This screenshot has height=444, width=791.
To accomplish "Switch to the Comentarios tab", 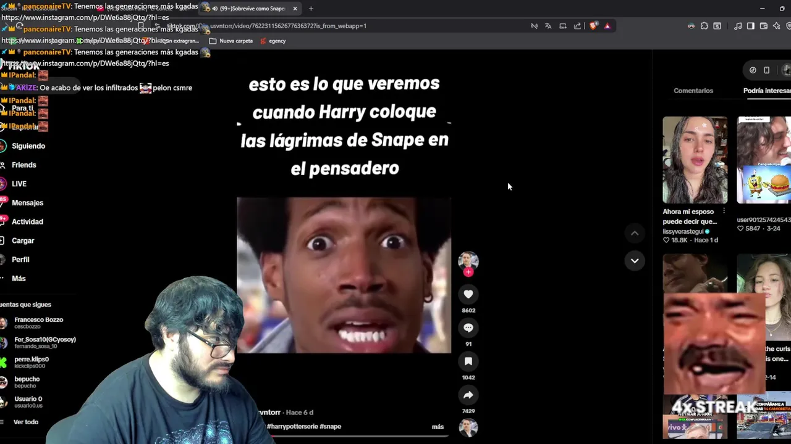I will coord(693,91).
